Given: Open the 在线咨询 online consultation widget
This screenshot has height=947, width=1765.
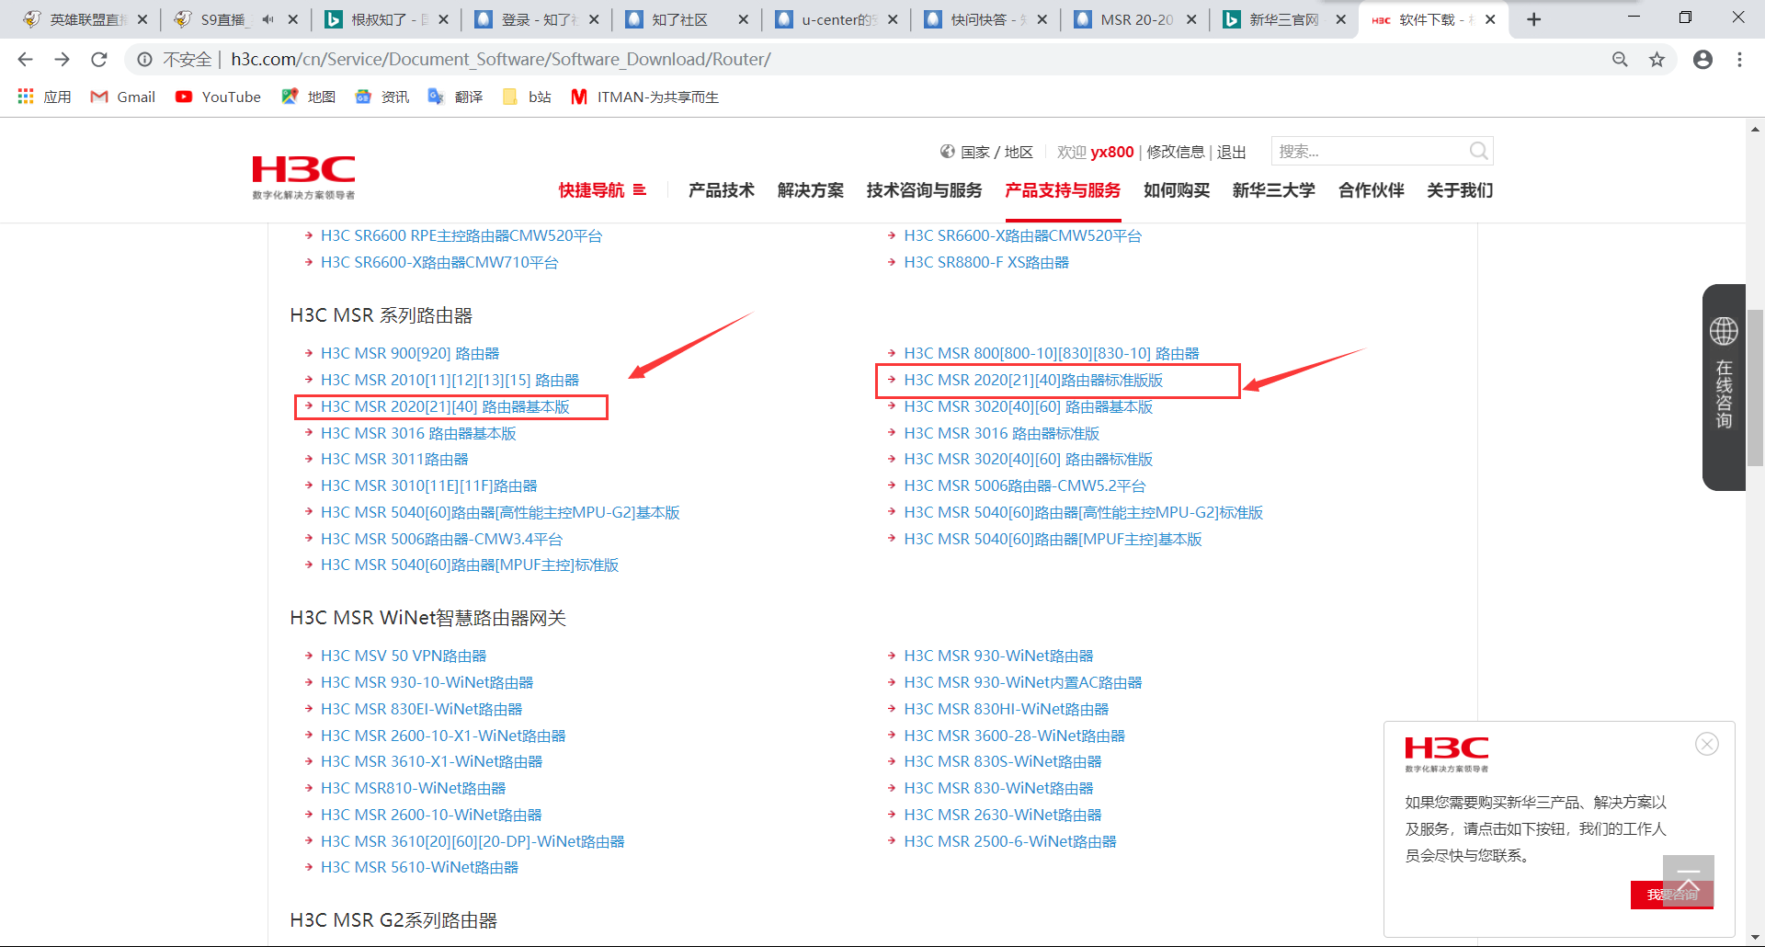Looking at the screenshot, I should coord(1724,386).
